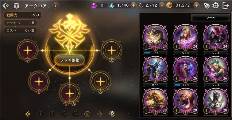Go to next deck with right arrow
232x120 pixels.
99,114
